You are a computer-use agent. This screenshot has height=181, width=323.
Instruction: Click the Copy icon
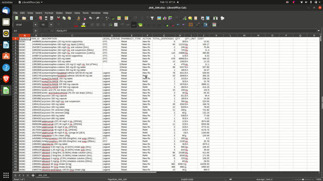coord(64,18)
